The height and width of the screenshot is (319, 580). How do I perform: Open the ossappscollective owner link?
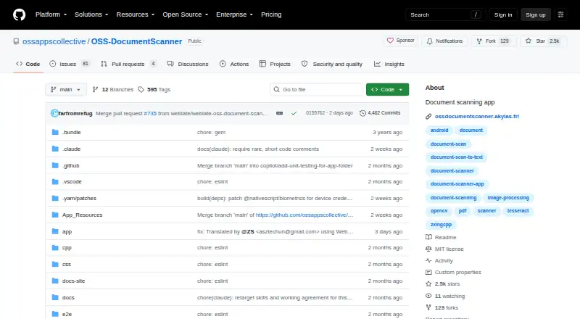(x=54, y=41)
